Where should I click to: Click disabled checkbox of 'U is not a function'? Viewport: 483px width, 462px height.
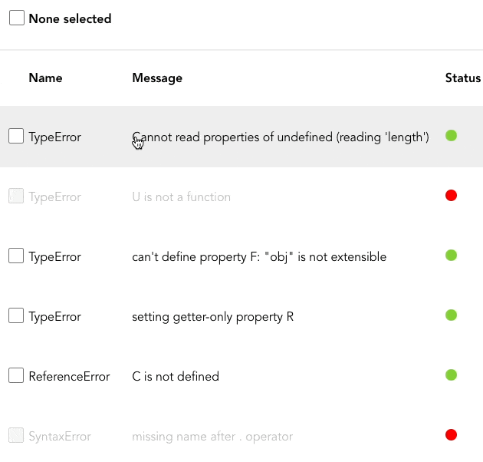coord(16,196)
